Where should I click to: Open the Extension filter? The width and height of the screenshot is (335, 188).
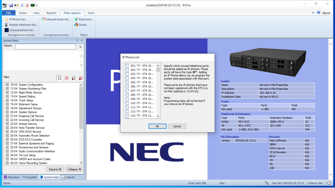(84, 19)
